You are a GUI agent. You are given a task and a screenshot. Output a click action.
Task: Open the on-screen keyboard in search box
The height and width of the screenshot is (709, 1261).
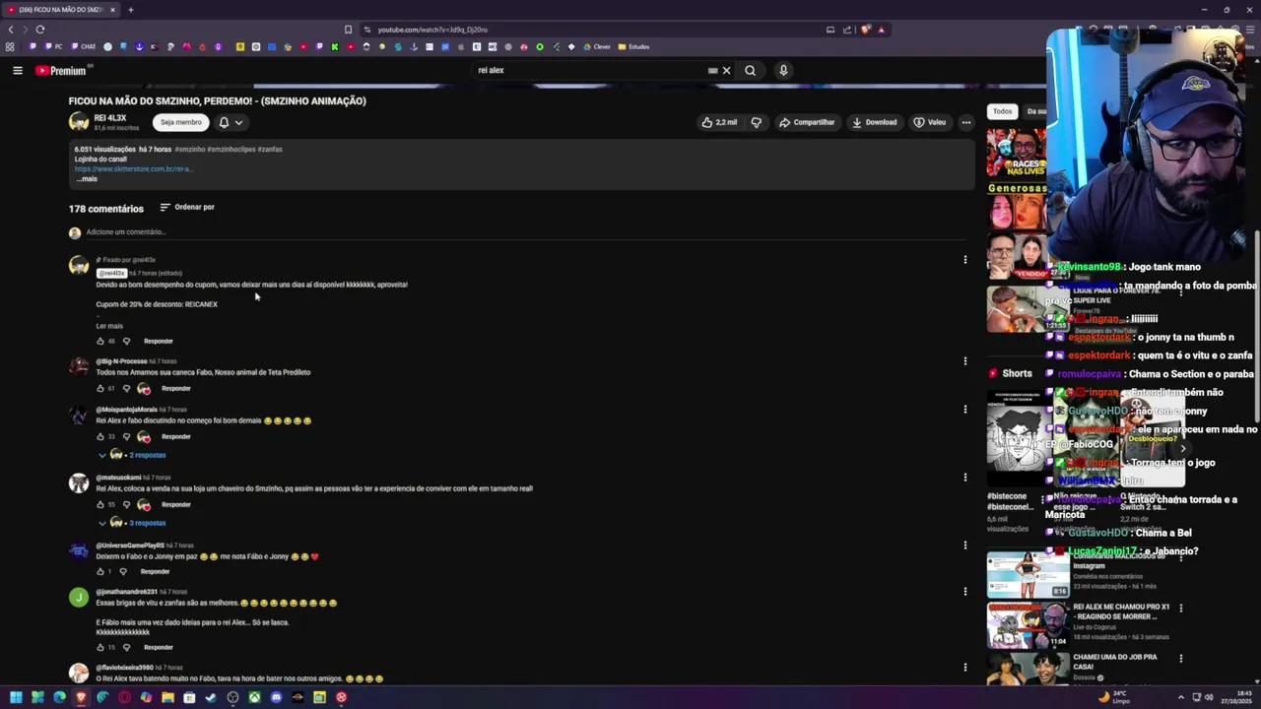coord(712,70)
